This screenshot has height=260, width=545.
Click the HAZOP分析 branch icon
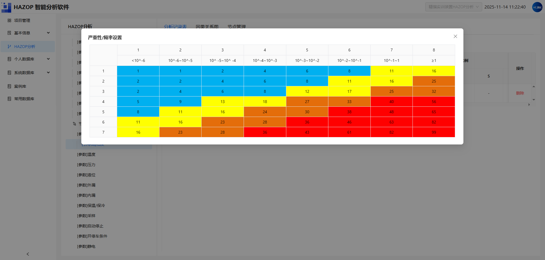click(x=9, y=47)
